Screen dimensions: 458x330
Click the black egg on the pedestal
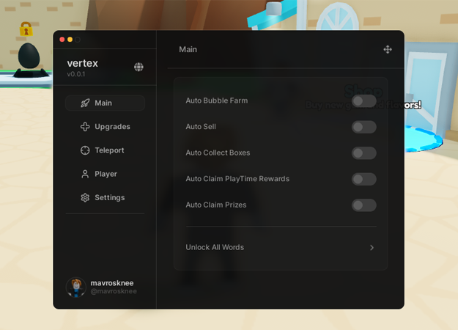click(29, 56)
